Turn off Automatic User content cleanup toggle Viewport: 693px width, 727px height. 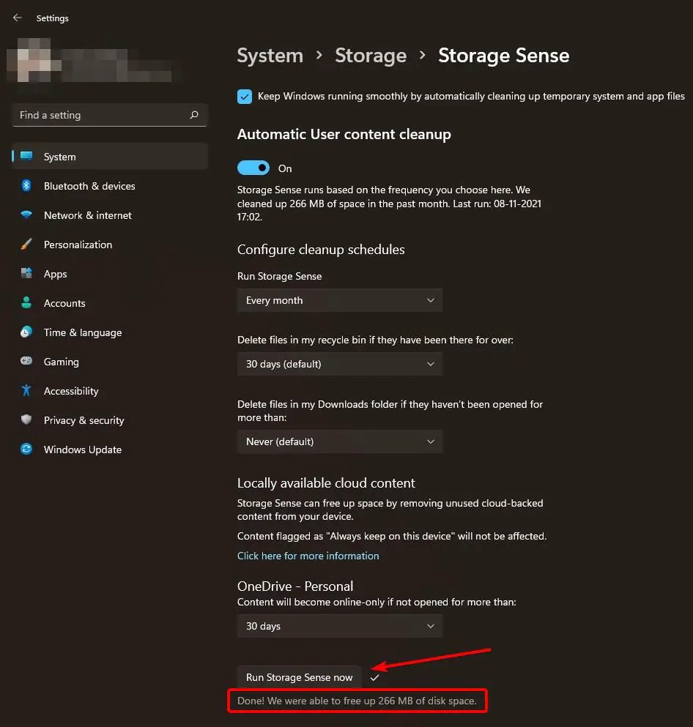click(253, 168)
